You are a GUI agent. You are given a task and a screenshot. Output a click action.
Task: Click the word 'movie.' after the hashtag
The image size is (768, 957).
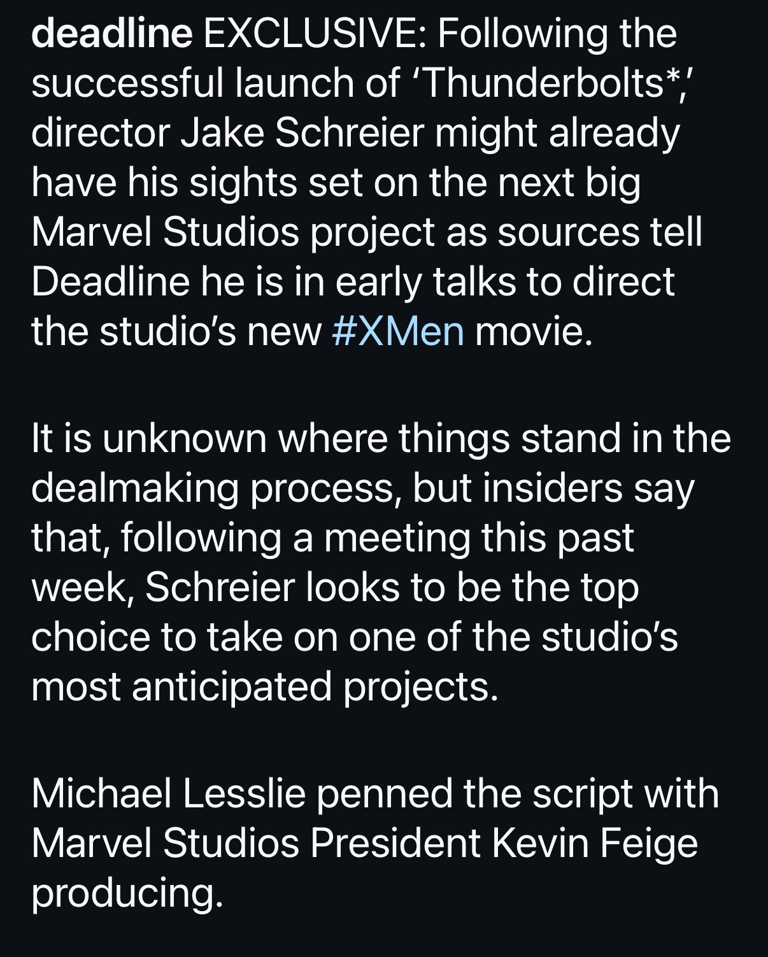(534, 331)
